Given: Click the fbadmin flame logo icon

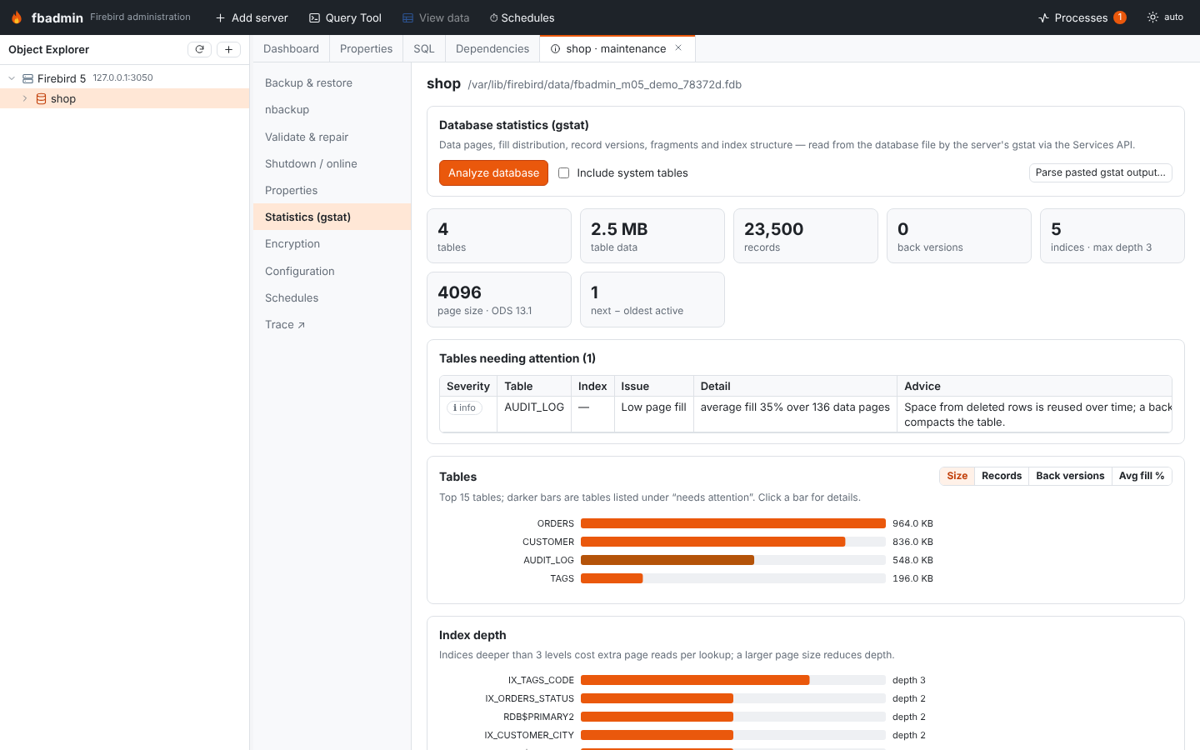Looking at the screenshot, I should click(17, 17).
